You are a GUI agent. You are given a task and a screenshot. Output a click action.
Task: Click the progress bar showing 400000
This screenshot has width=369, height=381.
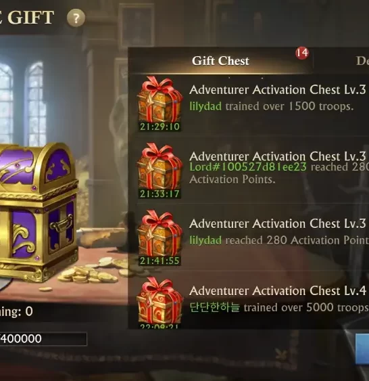coord(43,339)
